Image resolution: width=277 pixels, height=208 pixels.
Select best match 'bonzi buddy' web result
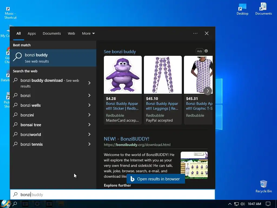pyautogui.click(x=53, y=58)
